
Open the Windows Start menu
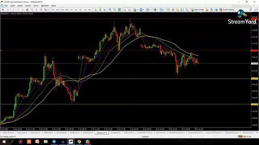4,141
